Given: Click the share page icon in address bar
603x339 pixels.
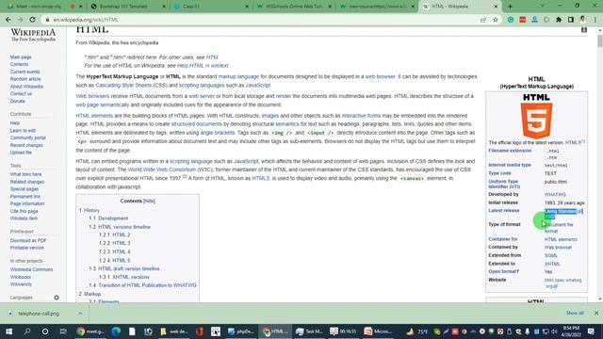Looking at the screenshot, I should (x=483, y=20).
